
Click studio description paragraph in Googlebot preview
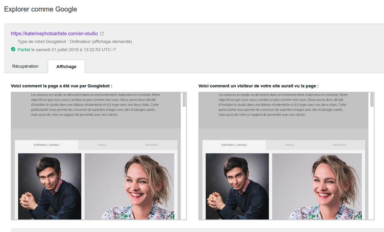point(95,105)
